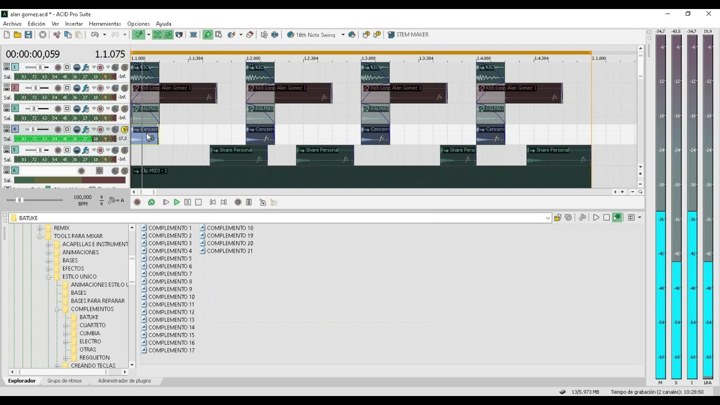
Task: Click the Record button in transport bar
Action: pyautogui.click(x=137, y=202)
